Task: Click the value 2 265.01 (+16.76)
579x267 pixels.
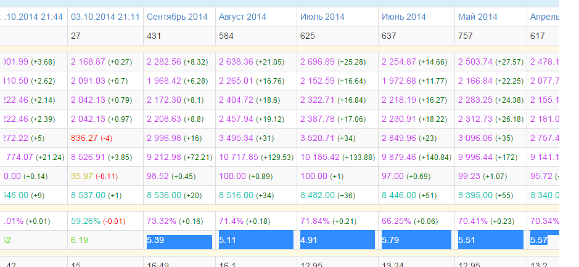Action: click(x=252, y=81)
